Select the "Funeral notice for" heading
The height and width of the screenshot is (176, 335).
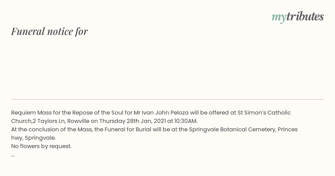[x=50, y=31]
